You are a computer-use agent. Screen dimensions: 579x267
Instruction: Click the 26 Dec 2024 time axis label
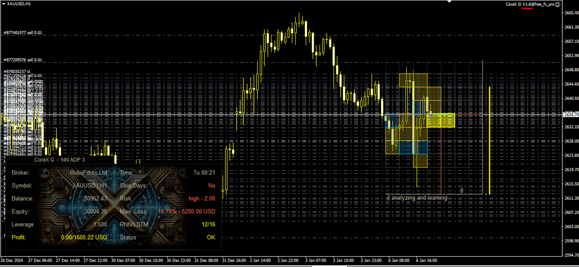12,260
